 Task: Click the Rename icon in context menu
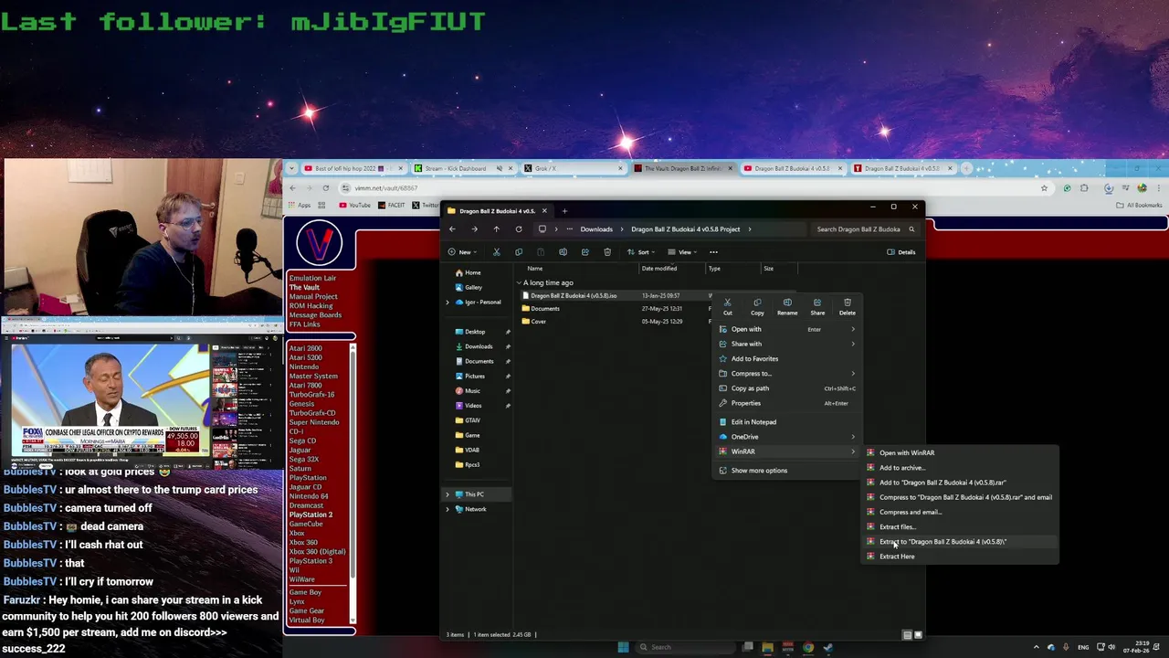pos(787,302)
